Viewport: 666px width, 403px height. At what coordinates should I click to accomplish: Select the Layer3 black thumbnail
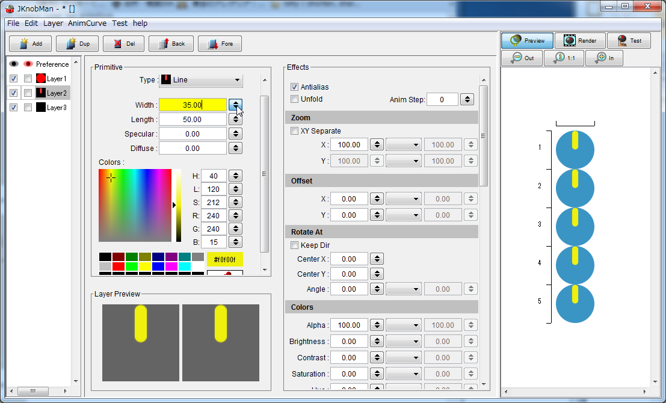tap(41, 108)
